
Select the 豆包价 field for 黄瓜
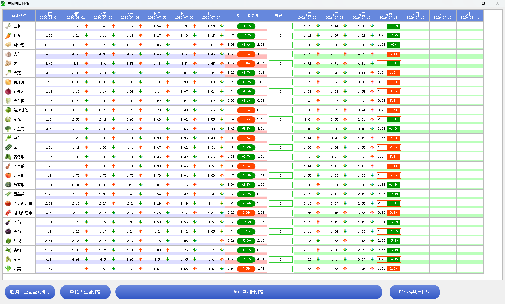(280, 148)
